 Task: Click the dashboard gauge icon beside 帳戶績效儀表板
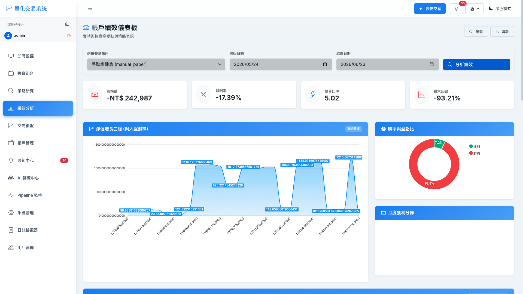pos(86,27)
